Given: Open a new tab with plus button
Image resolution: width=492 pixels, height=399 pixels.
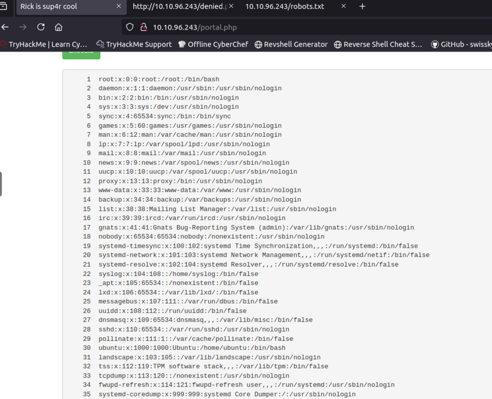Looking at the screenshot, I should (x=362, y=6).
